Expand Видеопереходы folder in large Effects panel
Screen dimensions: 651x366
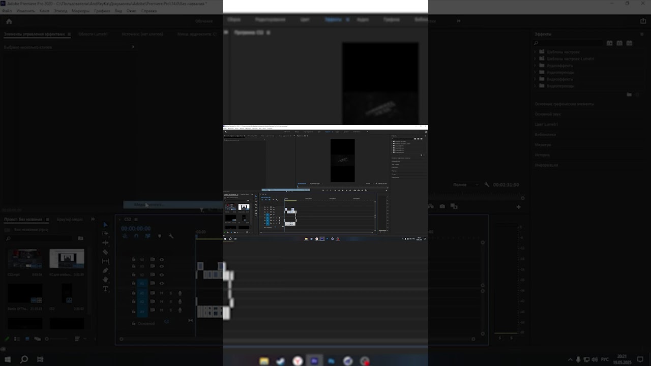point(536,86)
